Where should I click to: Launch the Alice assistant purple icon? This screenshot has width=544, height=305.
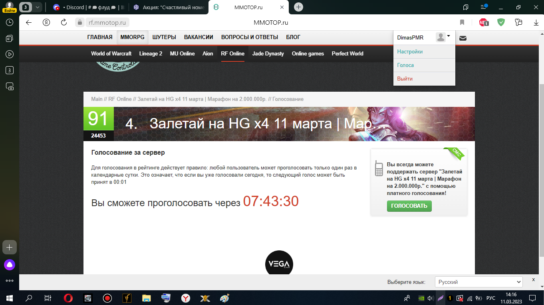click(10, 264)
